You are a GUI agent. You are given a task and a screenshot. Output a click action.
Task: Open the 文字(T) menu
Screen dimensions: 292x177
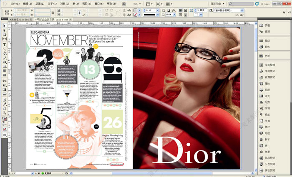click(x=52, y=4)
